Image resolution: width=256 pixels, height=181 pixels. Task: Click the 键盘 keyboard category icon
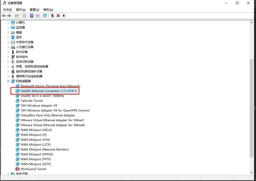click(x=13, y=33)
